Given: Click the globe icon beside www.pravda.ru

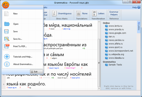Looking at the screenshot, I should point(106,30).
